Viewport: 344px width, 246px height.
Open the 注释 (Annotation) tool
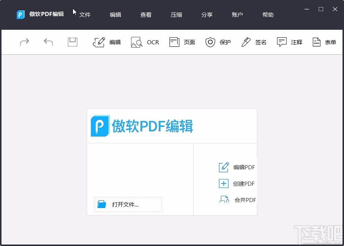pyautogui.click(x=281, y=42)
